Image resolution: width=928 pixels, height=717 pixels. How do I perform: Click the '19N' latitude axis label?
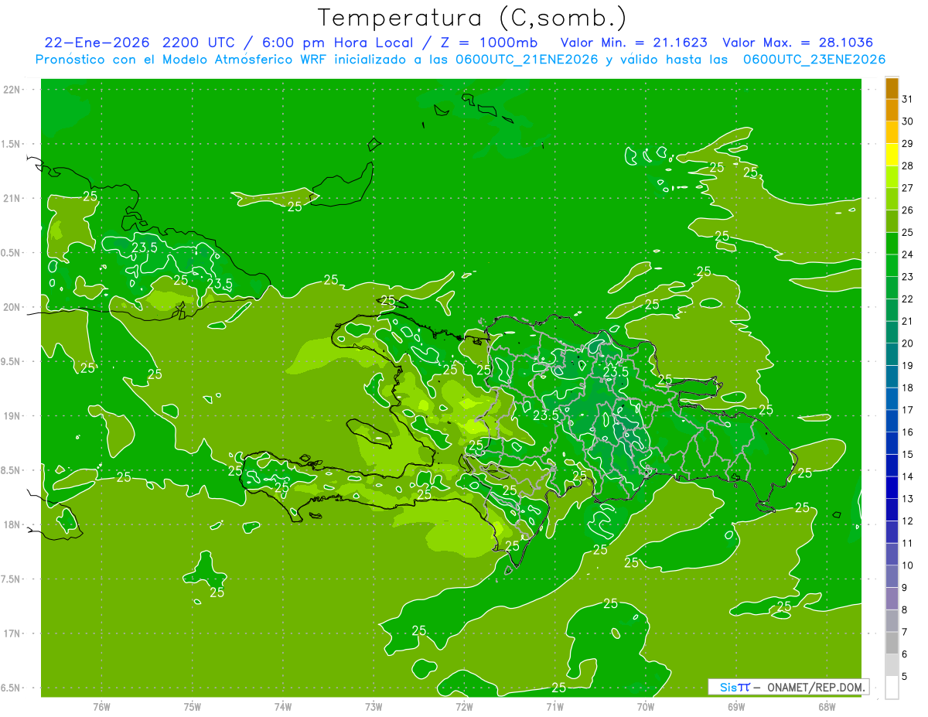(13, 416)
